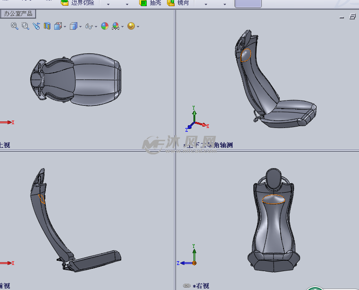Click the Display Style cube icon
Viewport: 359px width, 290px height.
tap(73, 26)
